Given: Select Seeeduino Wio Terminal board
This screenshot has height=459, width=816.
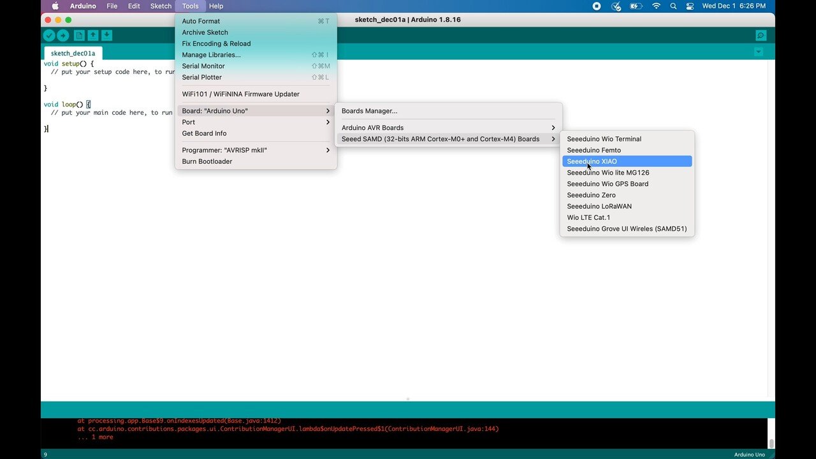Looking at the screenshot, I should pyautogui.click(x=627, y=139).
